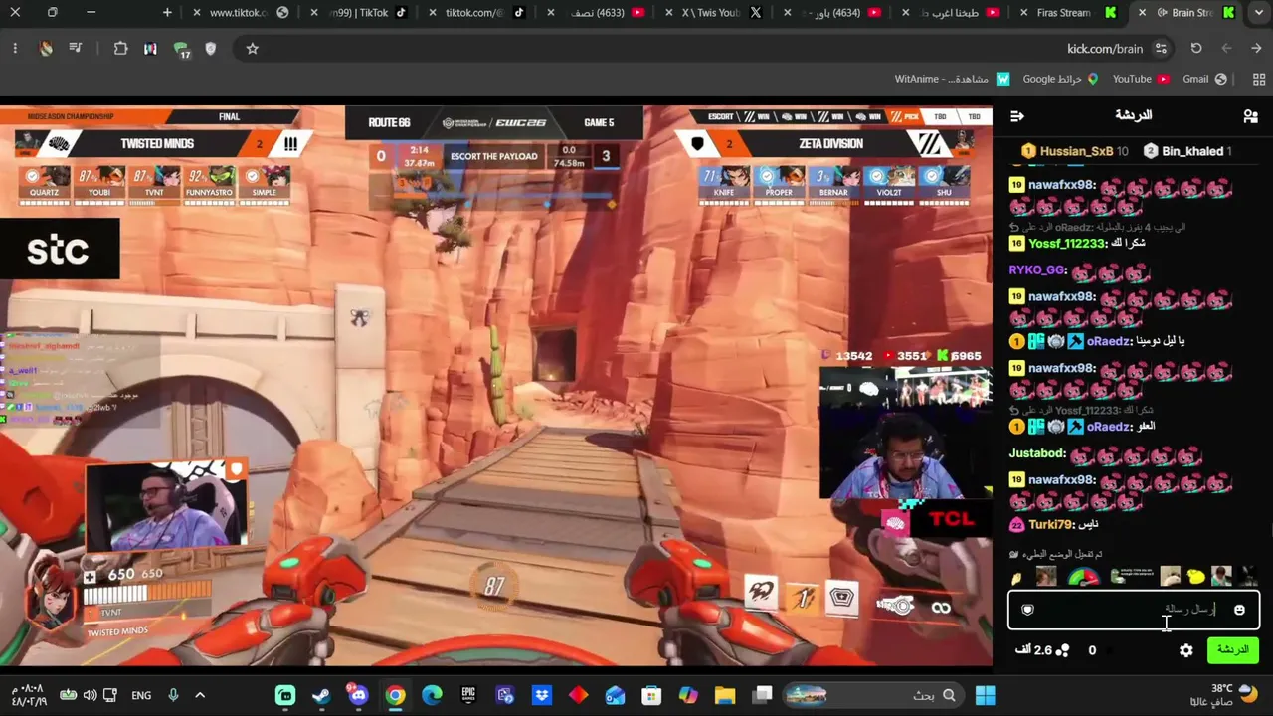1273x716 pixels.
Task: Open the WitAnime bookmark
Action: [952, 79]
